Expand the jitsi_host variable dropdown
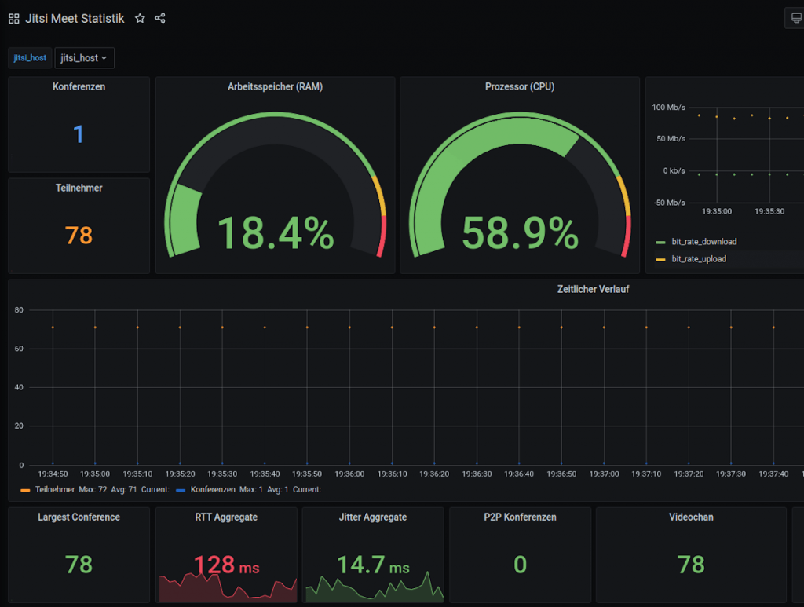Image resolution: width=804 pixels, height=607 pixels. (84, 58)
